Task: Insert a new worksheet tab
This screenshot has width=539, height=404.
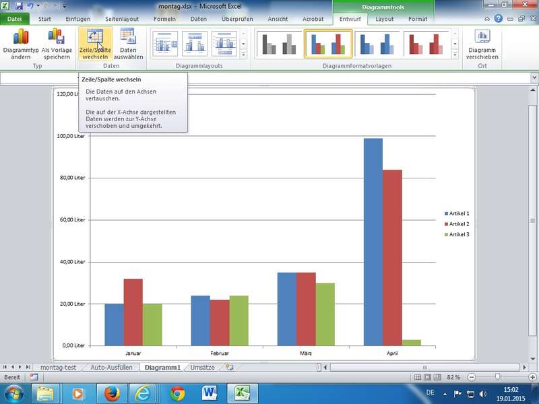Action: point(229,368)
